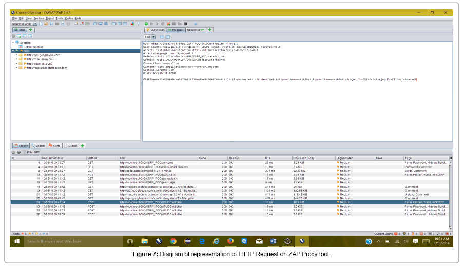The height and width of the screenshot is (267, 465).
Task: Open the Analyse menu
Action: coord(38,18)
